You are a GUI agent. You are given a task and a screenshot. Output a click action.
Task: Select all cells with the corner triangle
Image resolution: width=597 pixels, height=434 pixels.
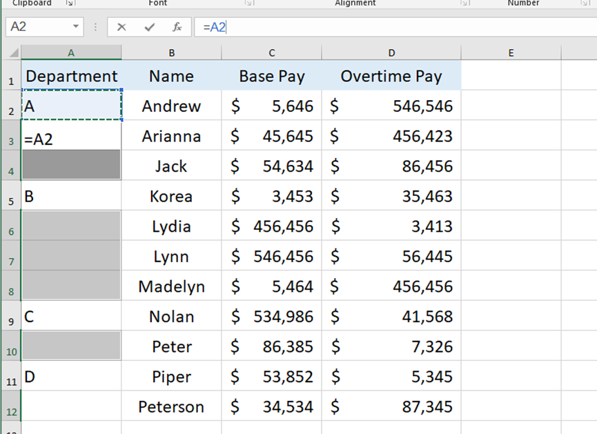pyautogui.click(x=14, y=52)
